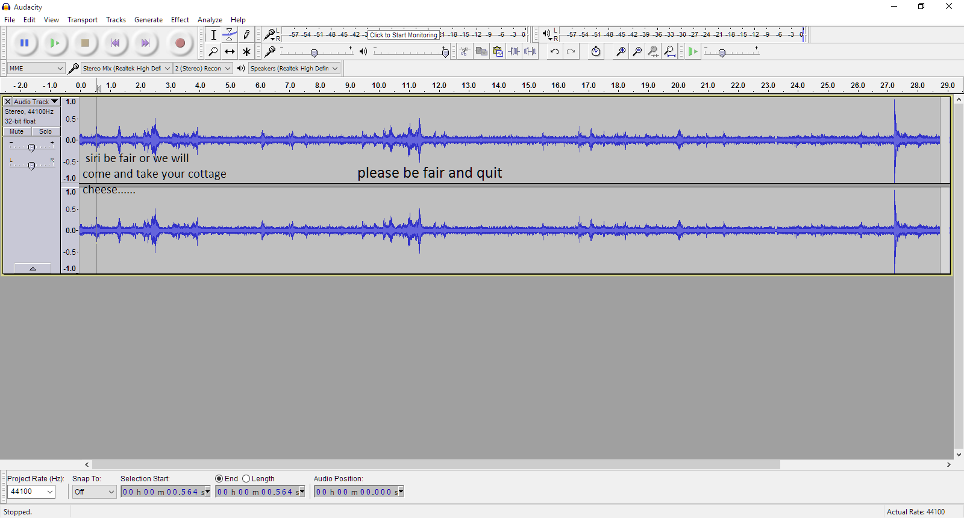This screenshot has height=518, width=964.
Task: Click the Paste clipboard icon
Action: pyautogui.click(x=498, y=52)
